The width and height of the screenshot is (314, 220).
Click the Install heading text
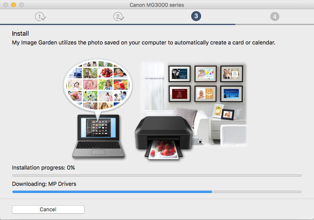[20, 34]
